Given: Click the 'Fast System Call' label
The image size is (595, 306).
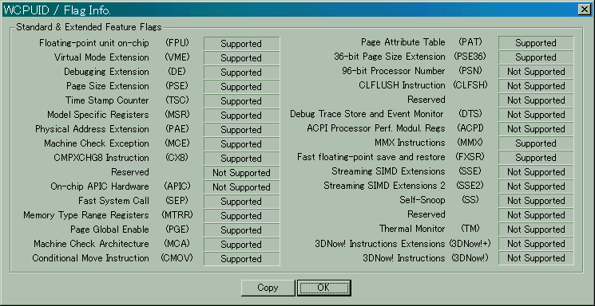Looking at the screenshot, I should [x=114, y=201].
